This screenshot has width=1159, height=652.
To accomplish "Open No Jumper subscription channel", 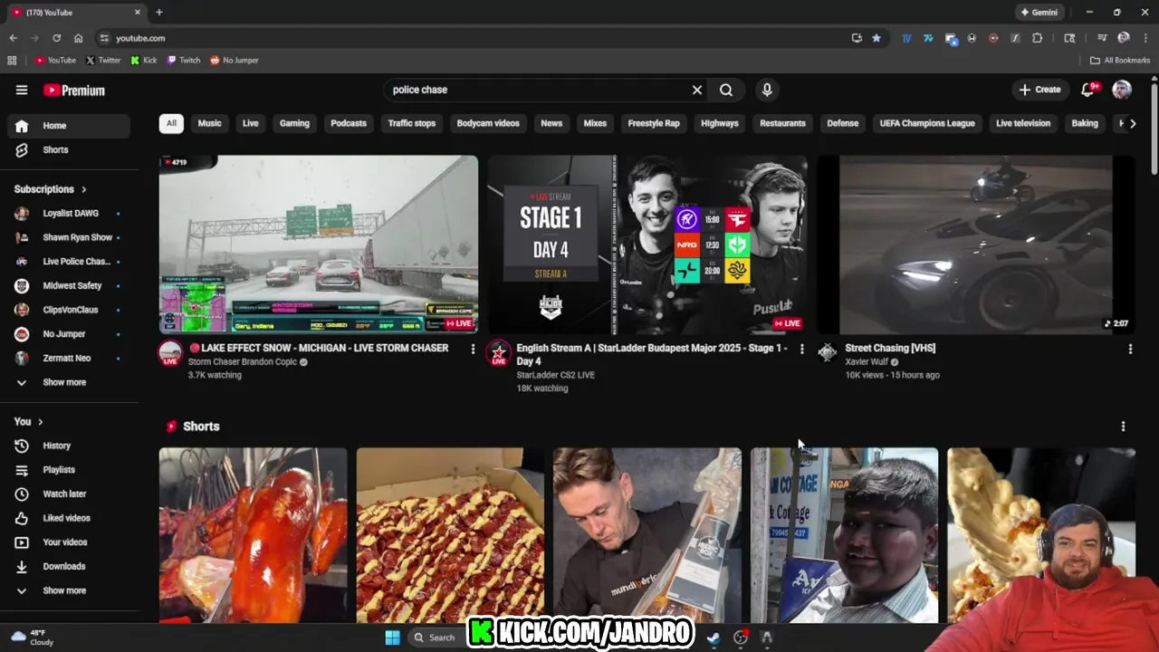I will coord(69,334).
